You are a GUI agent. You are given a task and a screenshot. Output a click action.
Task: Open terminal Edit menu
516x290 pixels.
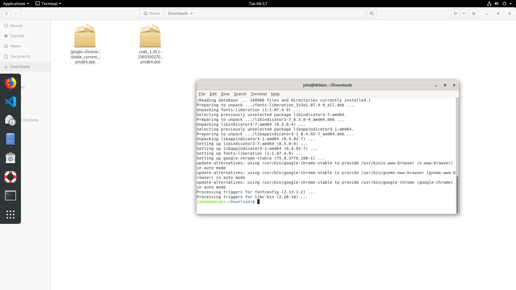point(213,94)
